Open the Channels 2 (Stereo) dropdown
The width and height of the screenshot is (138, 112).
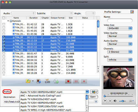click(x=120, y=52)
